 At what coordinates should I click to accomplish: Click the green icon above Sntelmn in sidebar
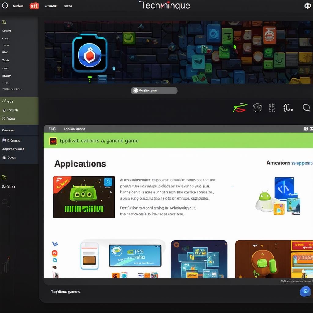(x=4, y=177)
